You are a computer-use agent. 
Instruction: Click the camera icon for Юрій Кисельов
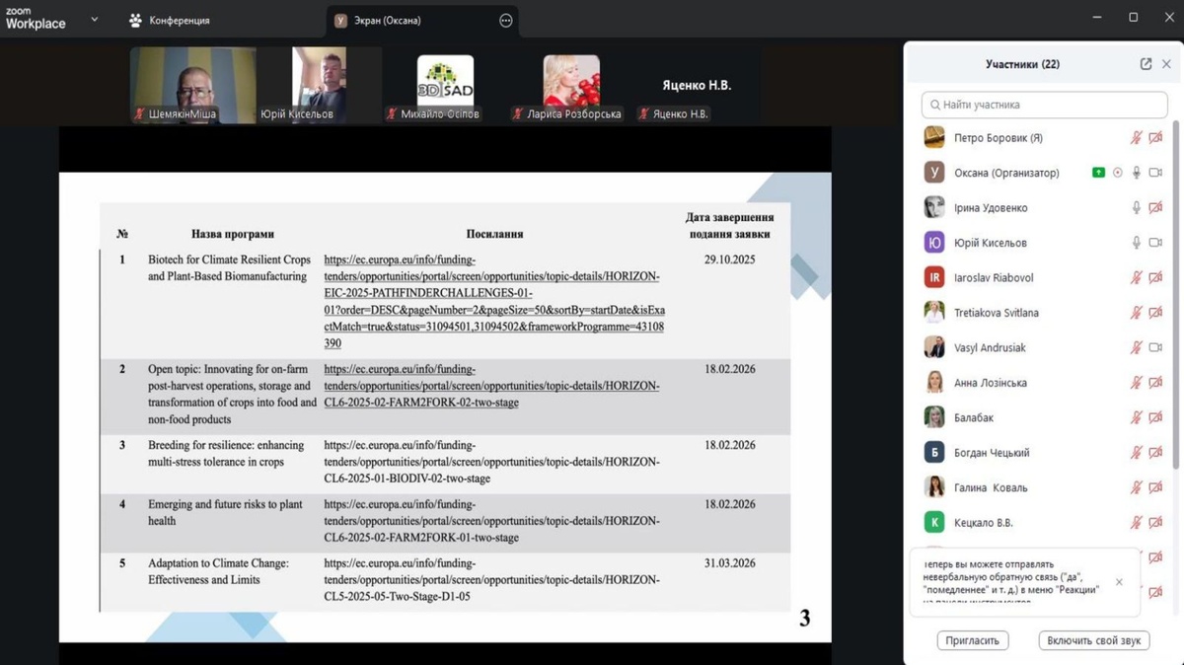pyautogui.click(x=1155, y=243)
